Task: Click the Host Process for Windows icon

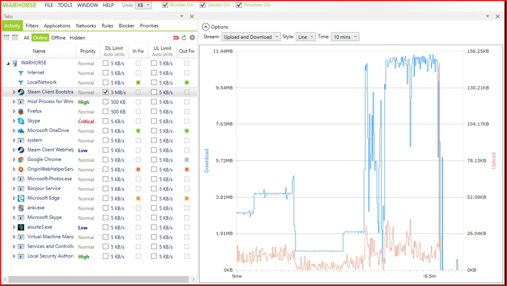Action: click(21, 102)
